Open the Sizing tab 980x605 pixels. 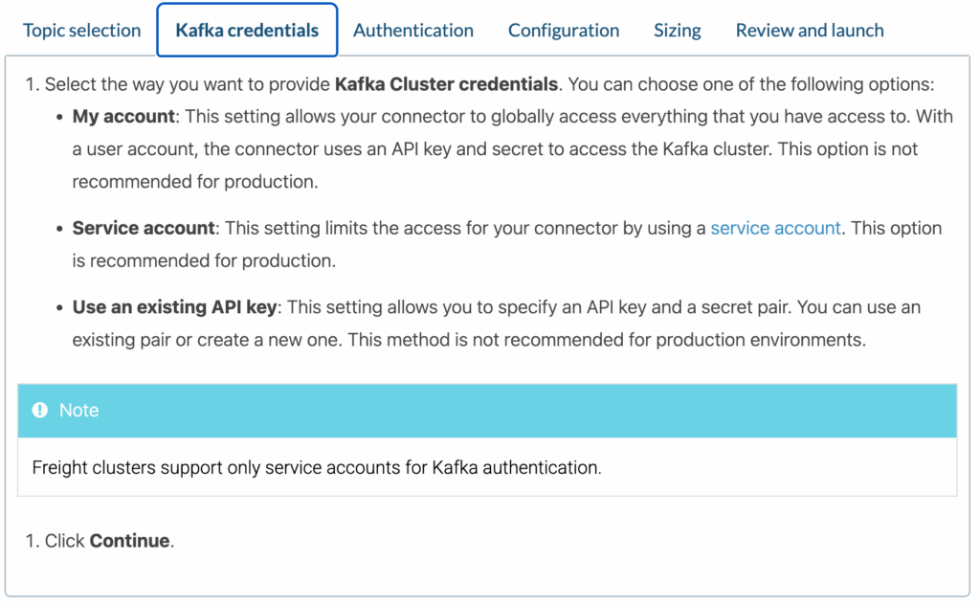[x=677, y=30]
